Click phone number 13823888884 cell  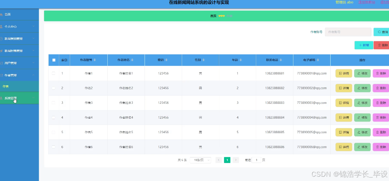(x=274, y=118)
